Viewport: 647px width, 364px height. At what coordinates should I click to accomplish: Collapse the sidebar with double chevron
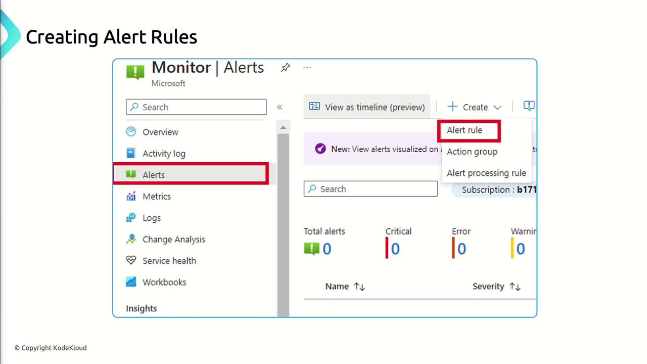(x=280, y=107)
